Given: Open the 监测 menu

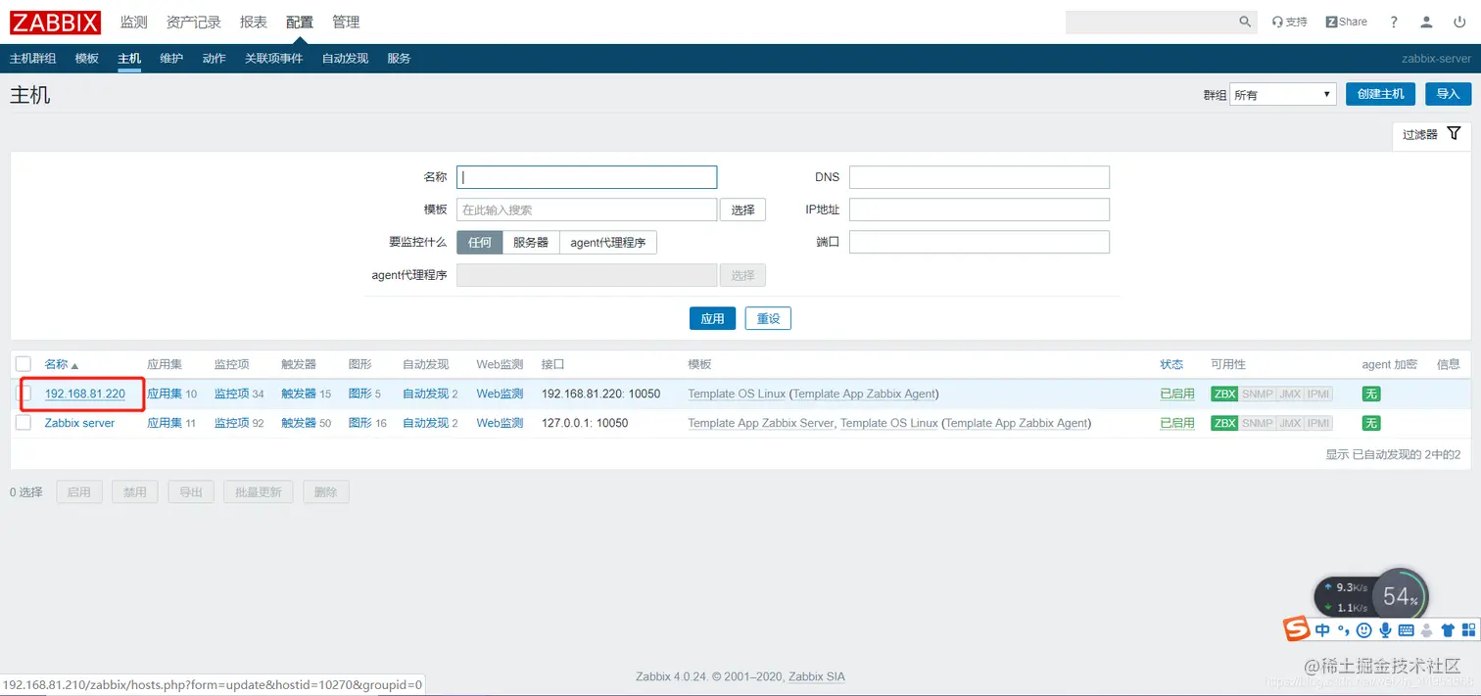Looking at the screenshot, I should click(133, 22).
